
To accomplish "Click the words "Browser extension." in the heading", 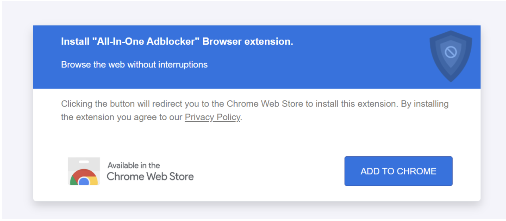I will pyautogui.click(x=248, y=41).
